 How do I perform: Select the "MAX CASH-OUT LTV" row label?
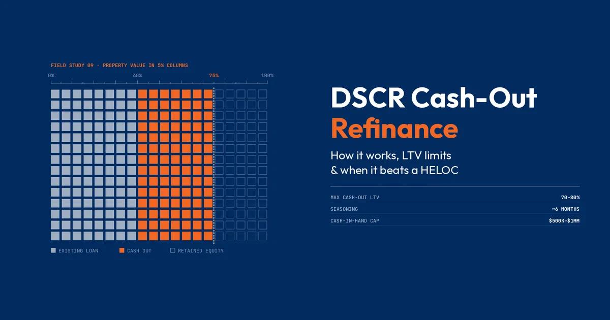tap(355, 198)
